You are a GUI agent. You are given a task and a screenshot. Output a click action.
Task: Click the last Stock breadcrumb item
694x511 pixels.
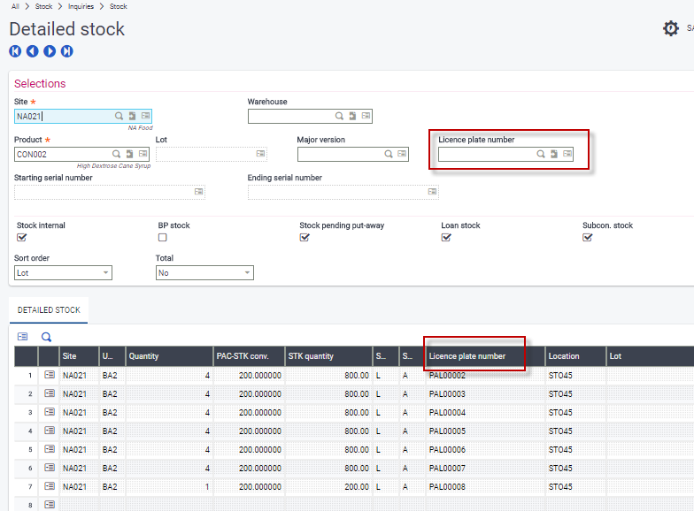click(x=119, y=6)
